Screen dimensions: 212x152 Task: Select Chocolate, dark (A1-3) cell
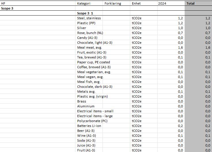coord(95,87)
